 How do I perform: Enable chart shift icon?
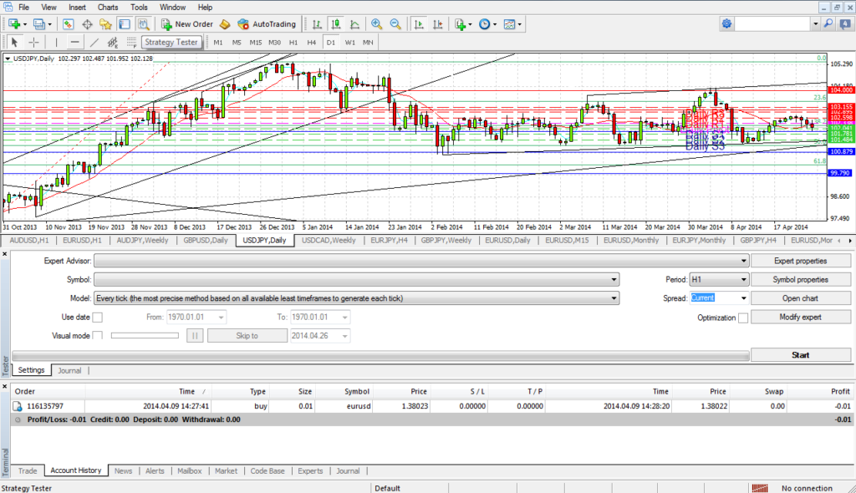tap(437, 24)
